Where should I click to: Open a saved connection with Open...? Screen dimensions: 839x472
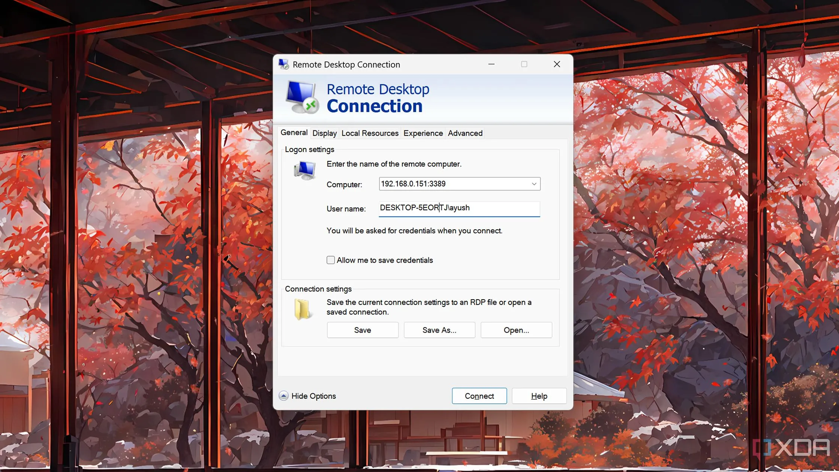pyautogui.click(x=516, y=330)
